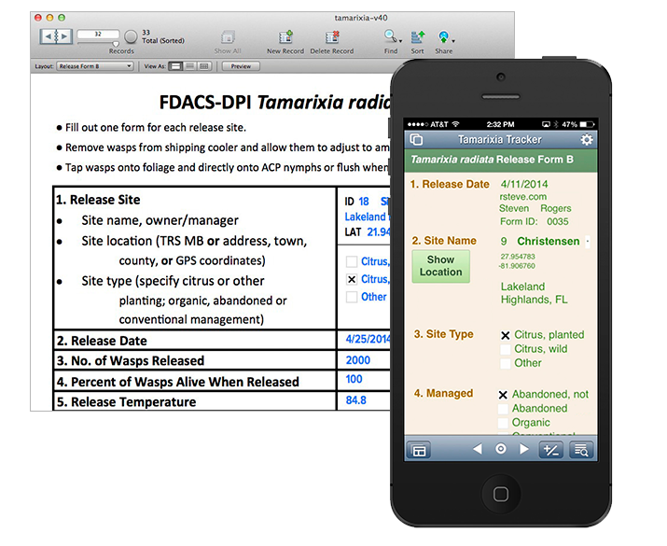The image size is (667, 546).
Task: Check the Citrus, wild checkbox on the phone
Action: click(x=506, y=349)
